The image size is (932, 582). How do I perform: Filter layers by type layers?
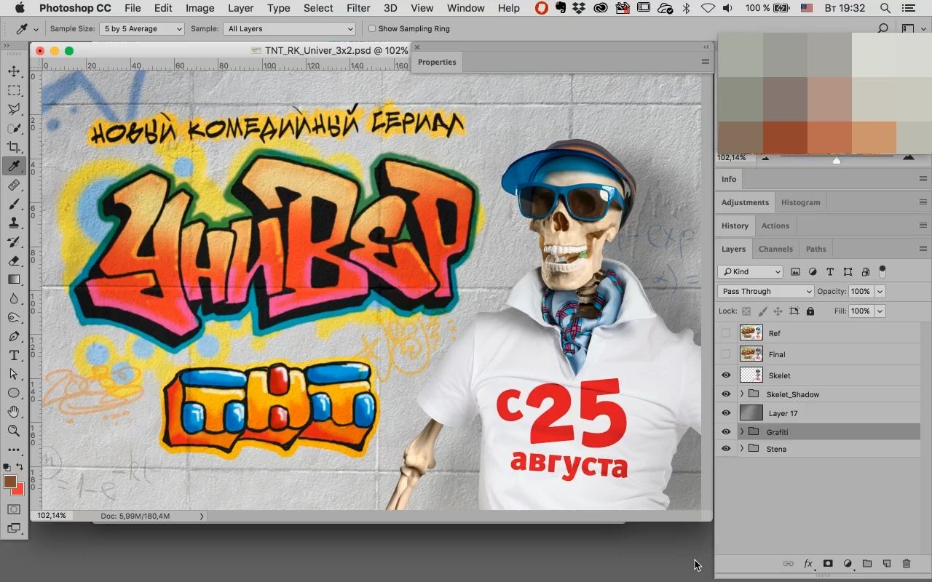pyautogui.click(x=830, y=271)
